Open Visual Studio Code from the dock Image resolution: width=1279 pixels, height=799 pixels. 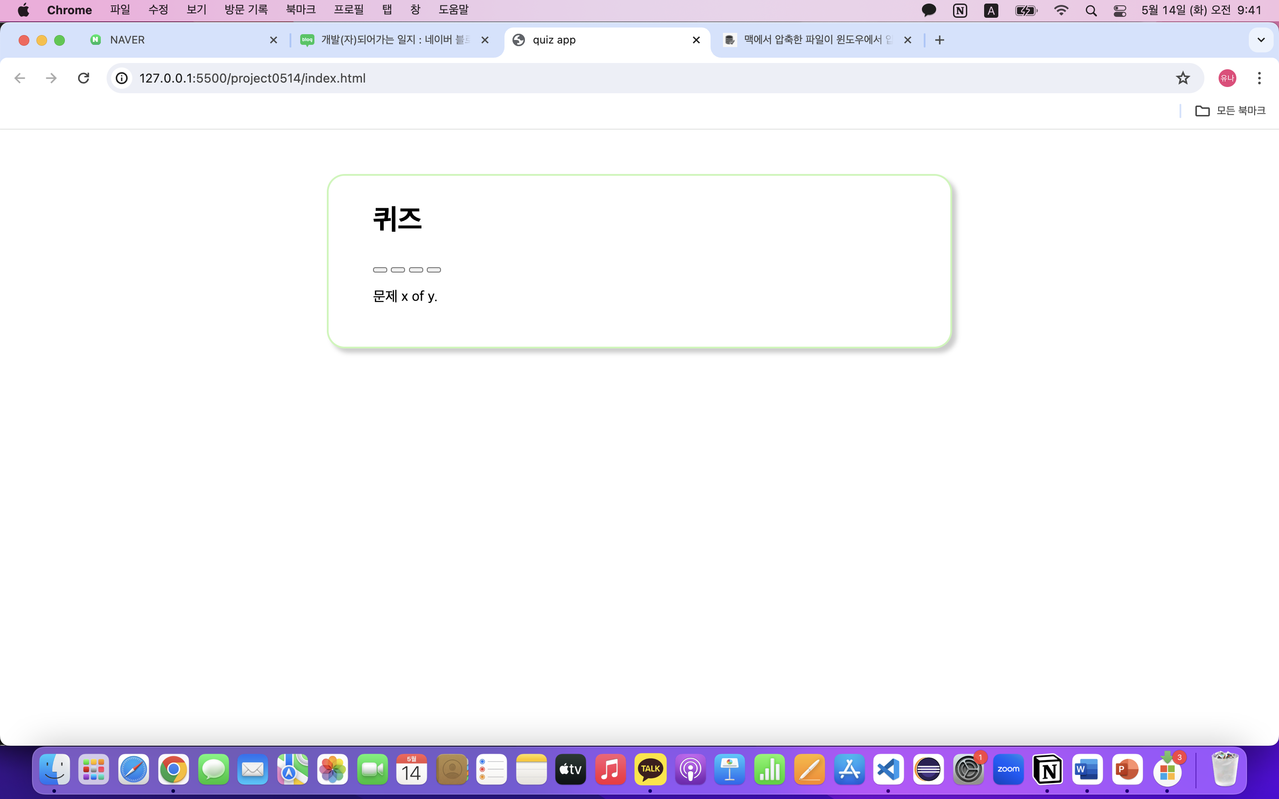889,769
